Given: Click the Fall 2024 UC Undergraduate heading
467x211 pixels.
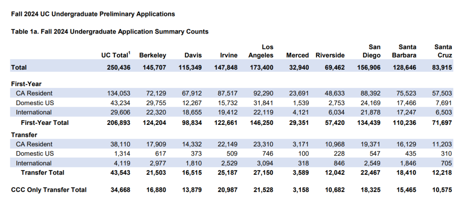Looking at the screenshot, I should [93, 14].
